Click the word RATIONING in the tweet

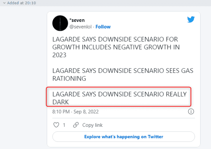click(69, 79)
